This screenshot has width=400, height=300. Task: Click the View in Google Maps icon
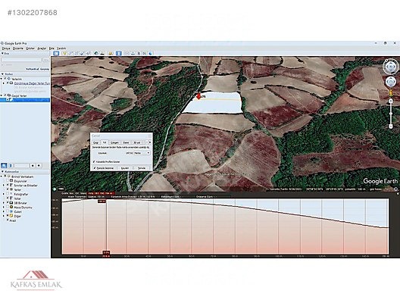tap(145, 53)
